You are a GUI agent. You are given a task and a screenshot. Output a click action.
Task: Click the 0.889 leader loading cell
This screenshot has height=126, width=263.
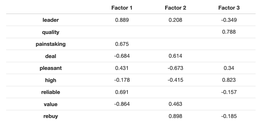point(122,20)
